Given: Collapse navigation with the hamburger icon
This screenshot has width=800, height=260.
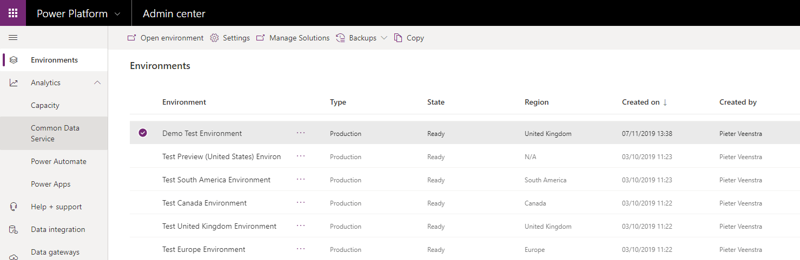Looking at the screenshot, I should coord(13,38).
